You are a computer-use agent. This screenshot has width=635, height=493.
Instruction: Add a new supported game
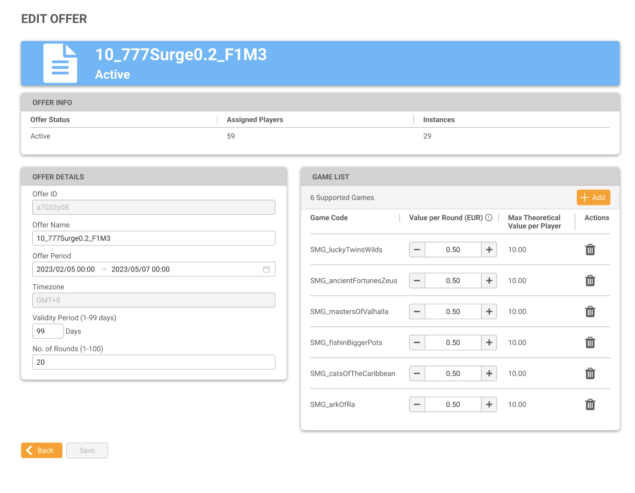[x=593, y=198]
